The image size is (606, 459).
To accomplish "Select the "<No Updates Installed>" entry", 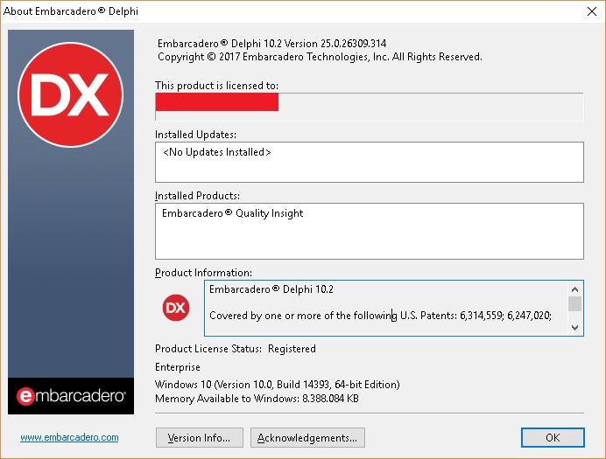I will coord(217,152).
